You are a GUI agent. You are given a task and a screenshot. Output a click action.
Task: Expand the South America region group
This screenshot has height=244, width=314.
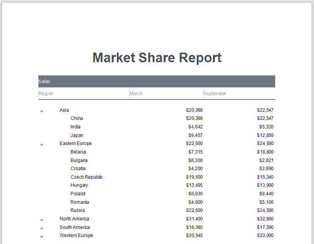pos(42,228)
